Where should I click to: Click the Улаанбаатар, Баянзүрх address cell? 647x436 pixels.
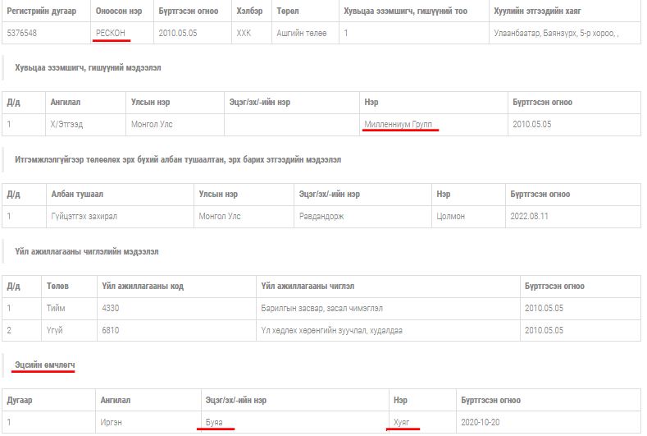point(555,33)
